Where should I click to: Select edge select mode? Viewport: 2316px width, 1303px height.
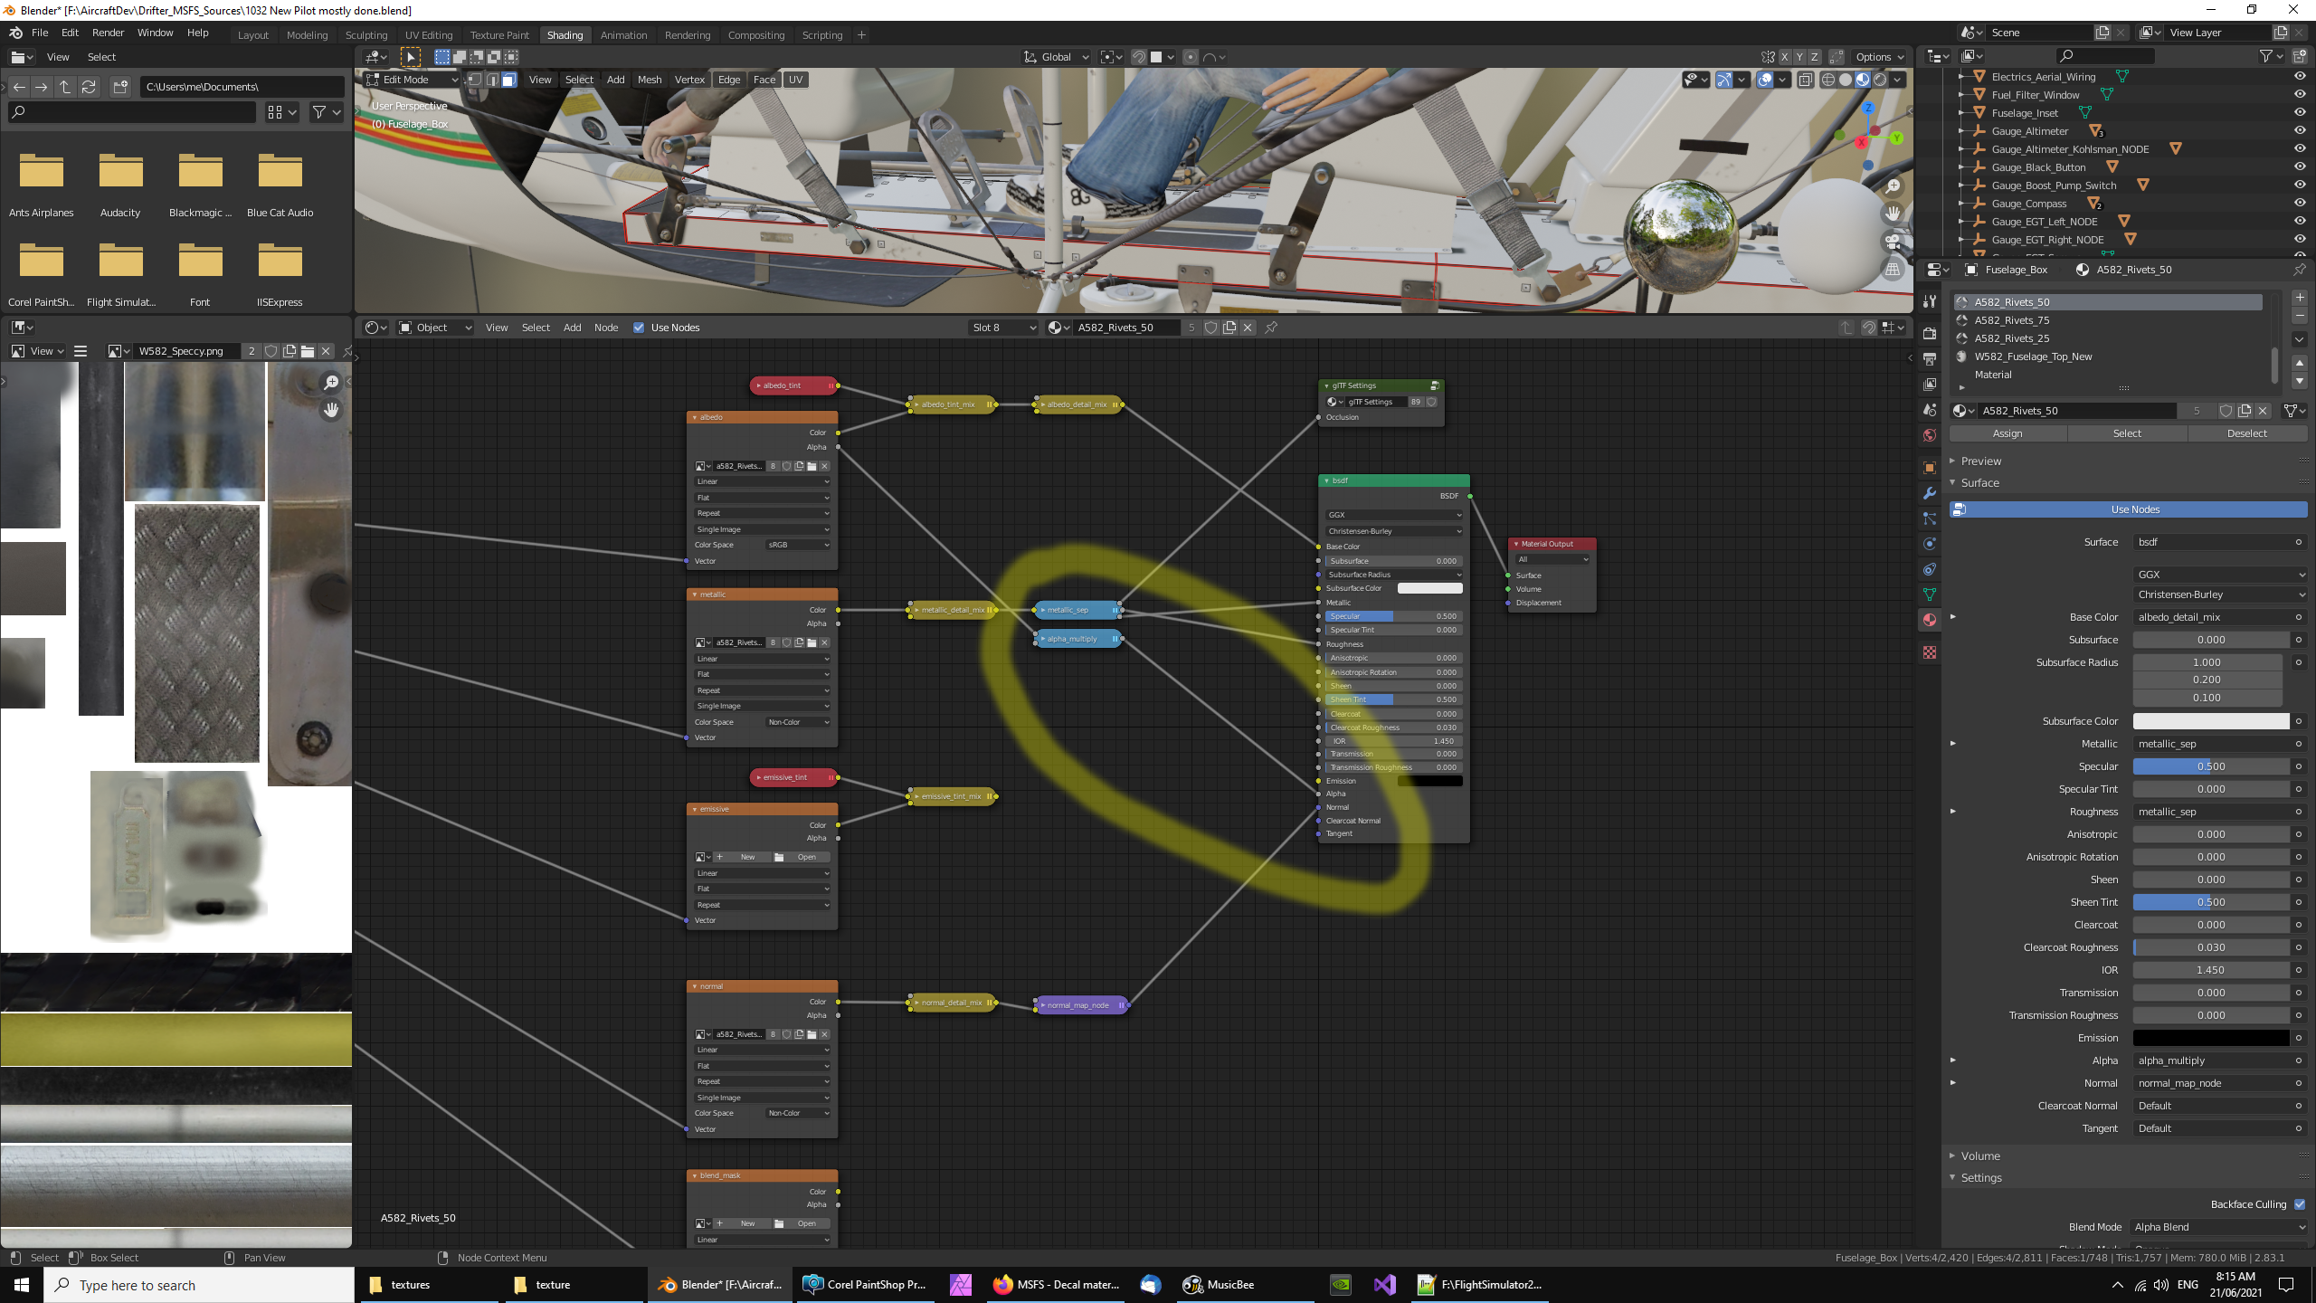(x=492, y=80)
